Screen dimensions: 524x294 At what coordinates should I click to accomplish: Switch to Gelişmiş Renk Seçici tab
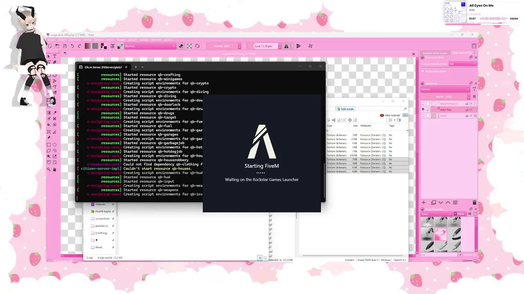tap(435, 53)
